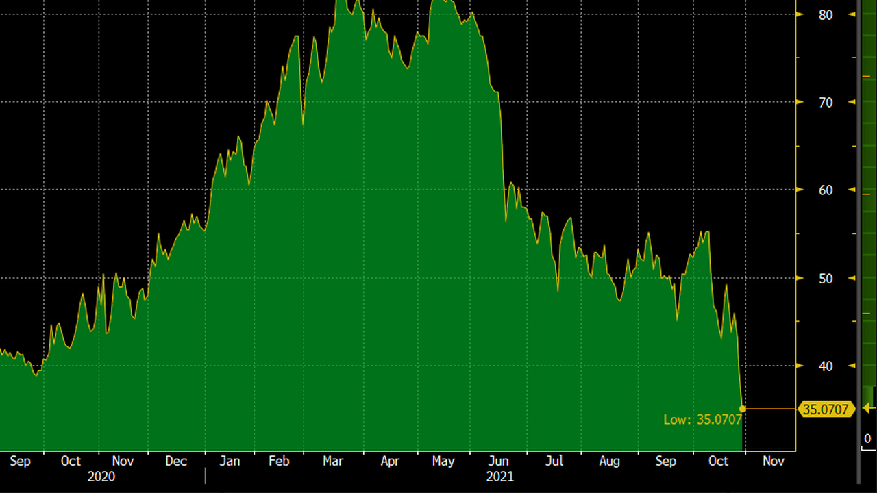This screenshot has width=877, height=493.
Task: Select the Jun month label on the time axis
Action: [498, 461]
